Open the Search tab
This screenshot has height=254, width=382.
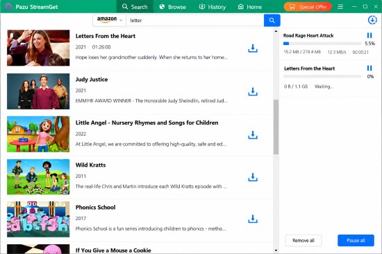(135, 7)
